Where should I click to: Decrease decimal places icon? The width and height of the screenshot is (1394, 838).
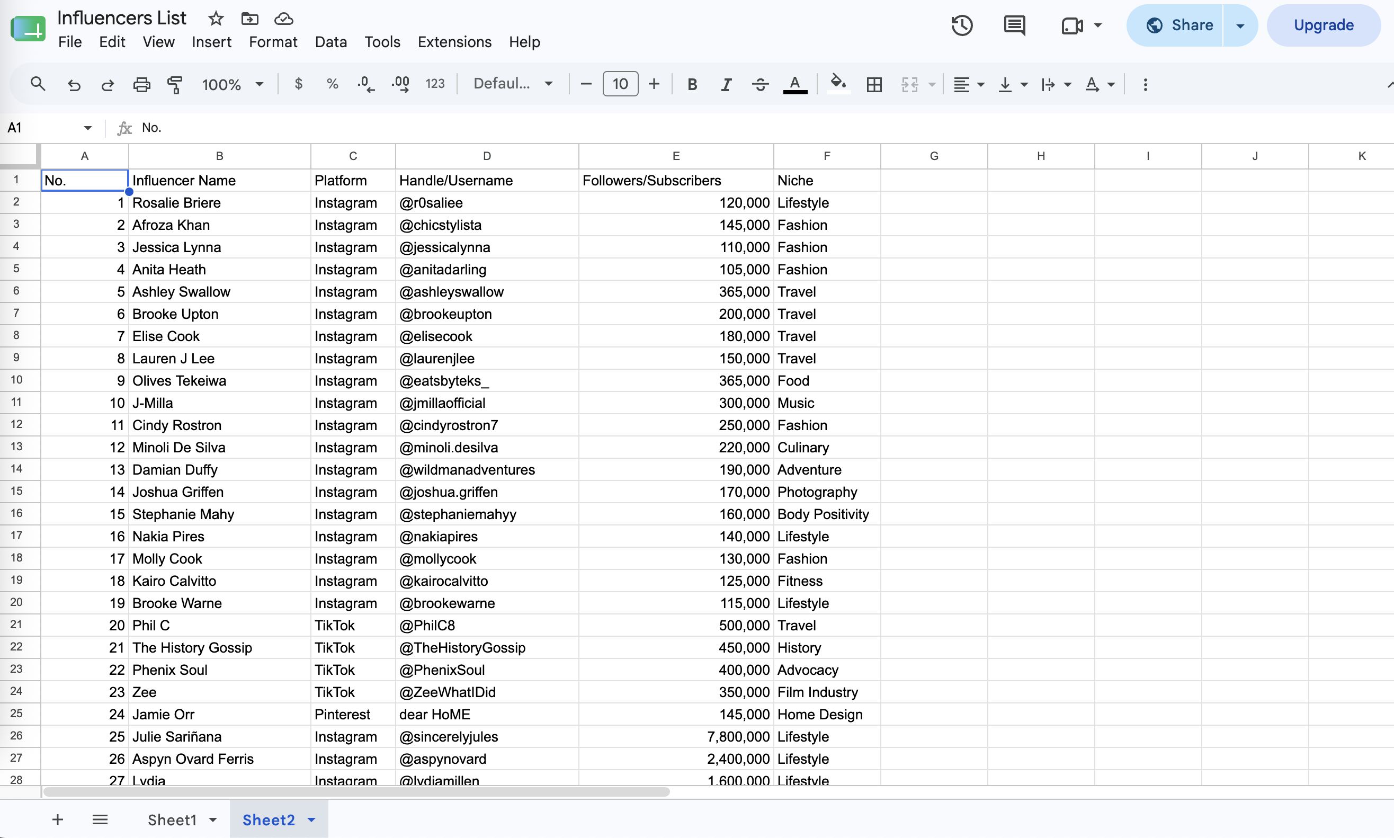click(366, 84)
